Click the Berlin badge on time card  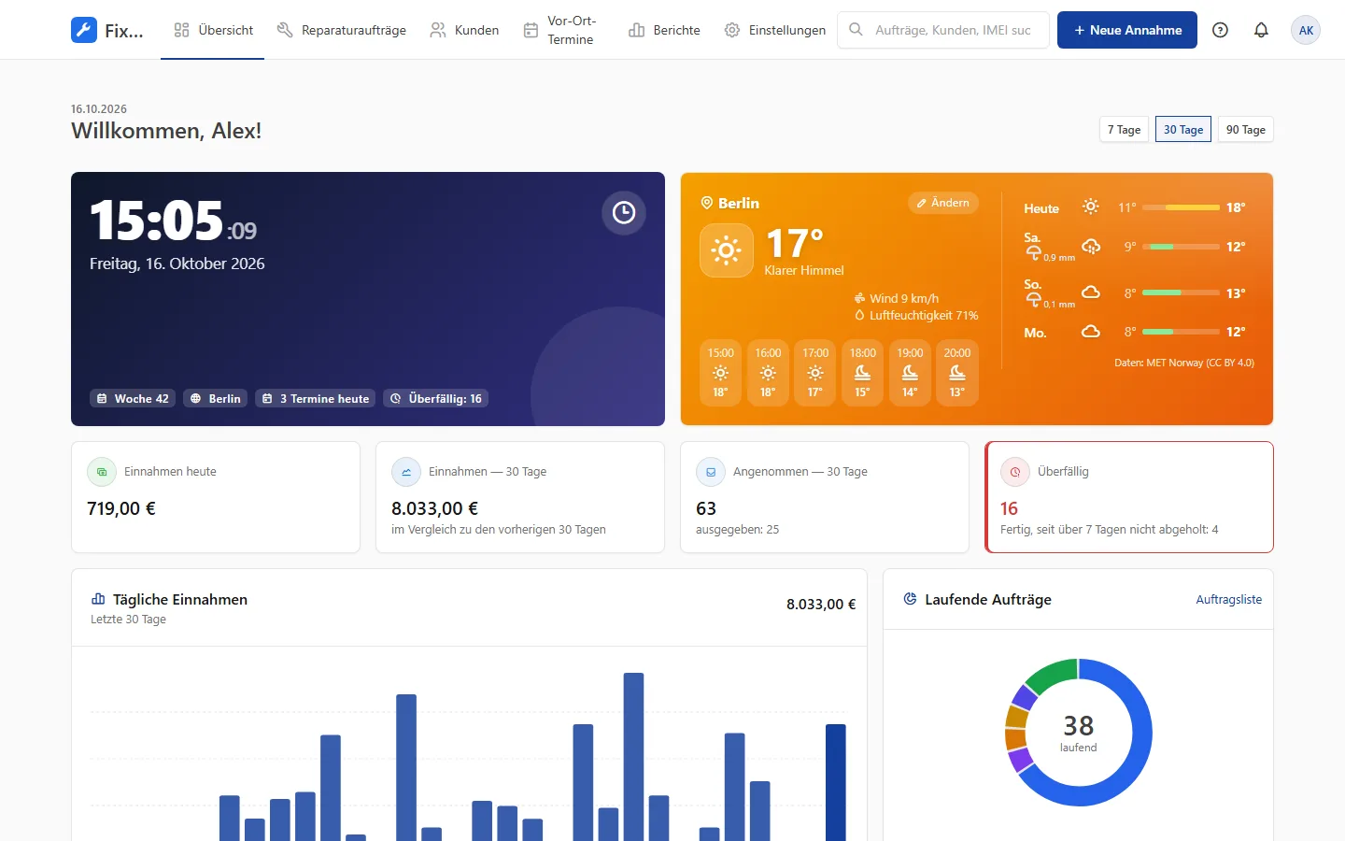(x=215, y=399)
